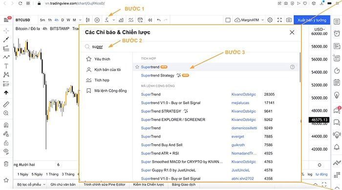
Task: Click the BTCUSD symbol search
Action: point(22,20)
